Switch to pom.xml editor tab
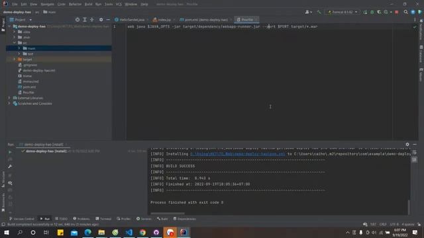This screenshot has width=424, height=238. (x=205, y=20)
